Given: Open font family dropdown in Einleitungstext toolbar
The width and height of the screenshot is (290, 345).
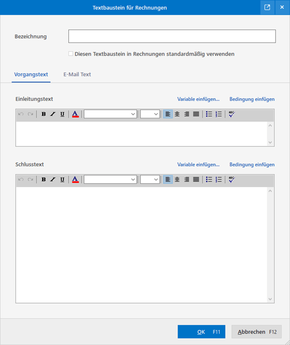Looking at the screenshot, I should [x=110, y=114].
